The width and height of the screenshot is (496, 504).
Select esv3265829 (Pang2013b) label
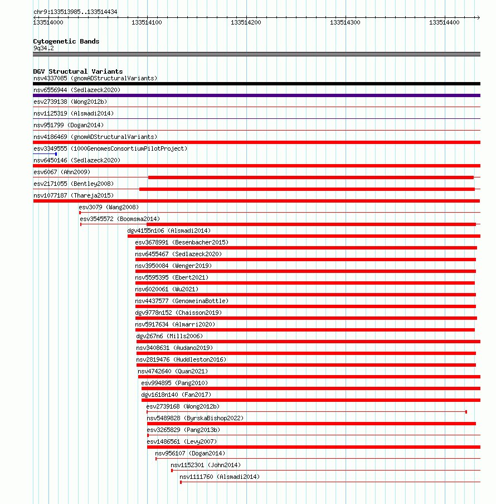tap(183, 430)
